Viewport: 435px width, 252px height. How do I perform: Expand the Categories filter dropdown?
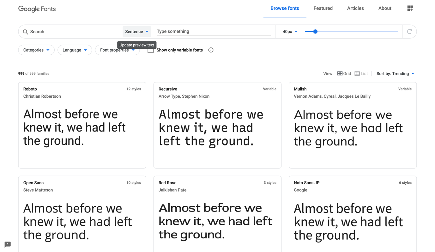click(36, 50)
